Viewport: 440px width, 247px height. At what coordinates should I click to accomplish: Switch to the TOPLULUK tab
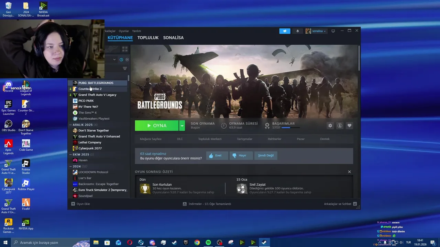148,38
